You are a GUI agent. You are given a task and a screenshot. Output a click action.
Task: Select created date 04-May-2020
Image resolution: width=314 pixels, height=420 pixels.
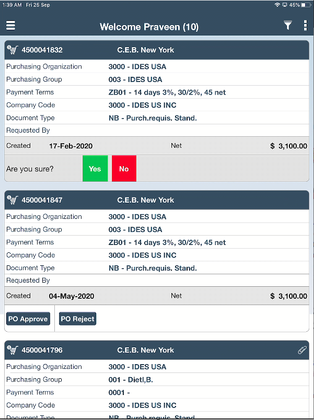pyautogui.click(x=71, y=296)
